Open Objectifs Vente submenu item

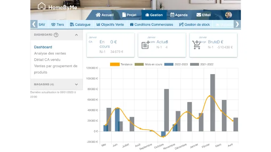[110, 25]
